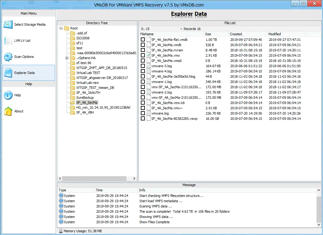
Task: Click the Message panel vertical scrollbar thumb
Action: tap(319, 209)
